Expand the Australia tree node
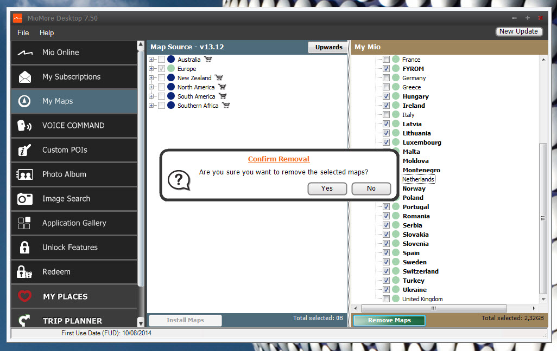The height and width of the screenshot is (351, 557). [x=151, y=59]
